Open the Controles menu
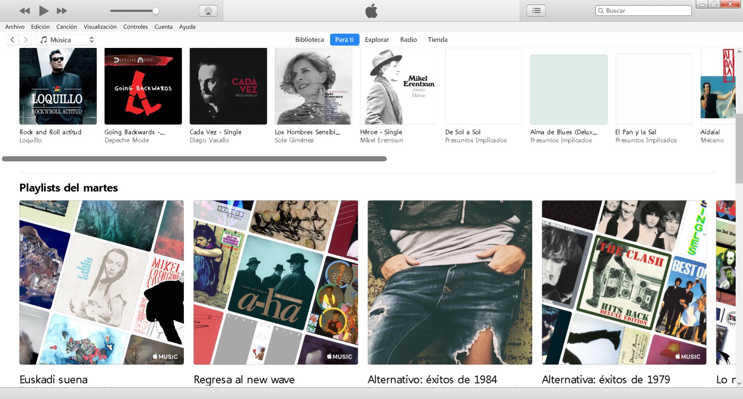Viewport: 743px width, 399px height. [135, 27]
